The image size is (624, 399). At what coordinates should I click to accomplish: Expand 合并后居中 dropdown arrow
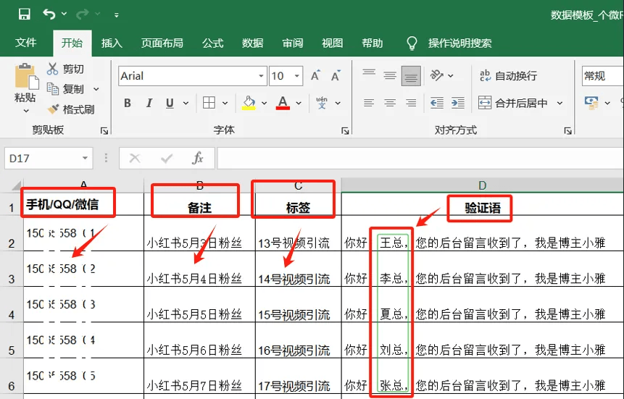560,103
